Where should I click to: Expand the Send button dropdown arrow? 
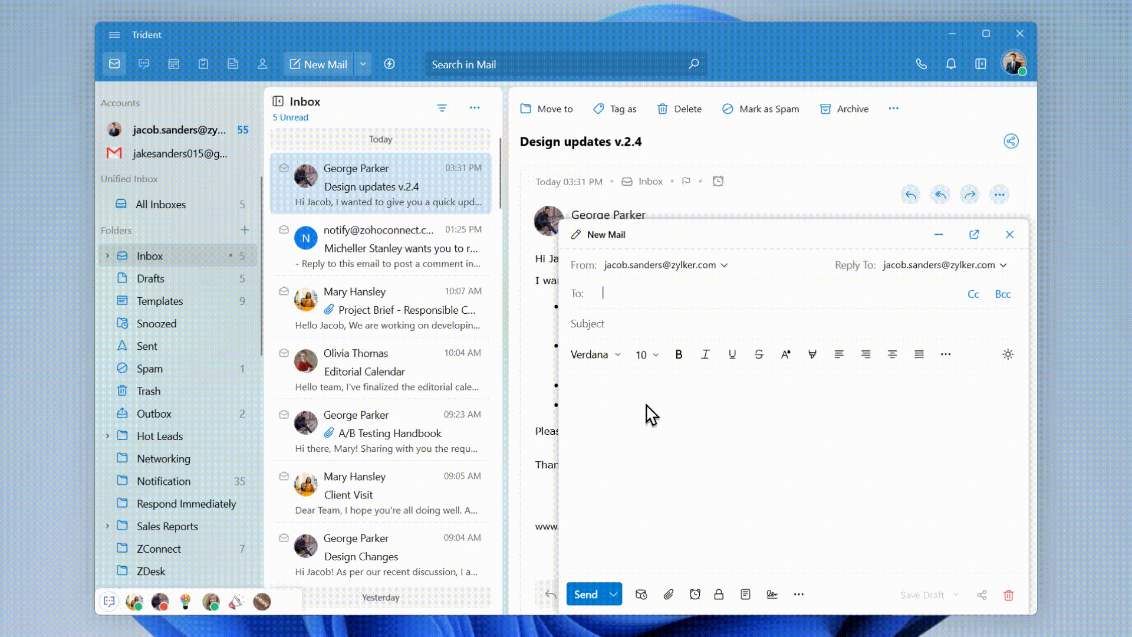tap(613, 595)
